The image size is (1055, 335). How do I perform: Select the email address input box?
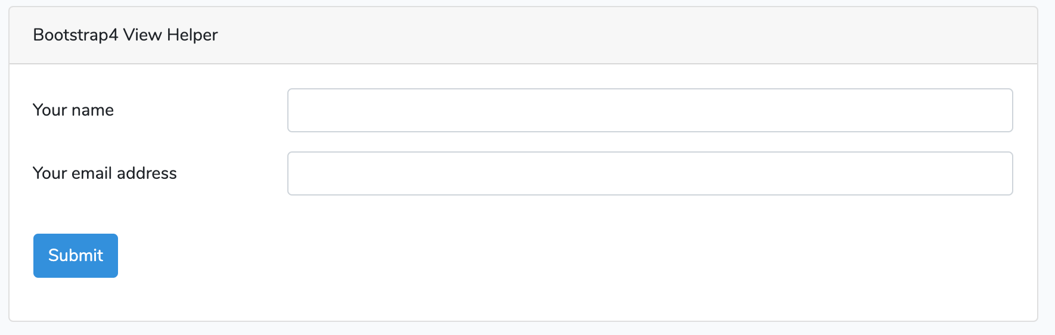coord(650,173)
